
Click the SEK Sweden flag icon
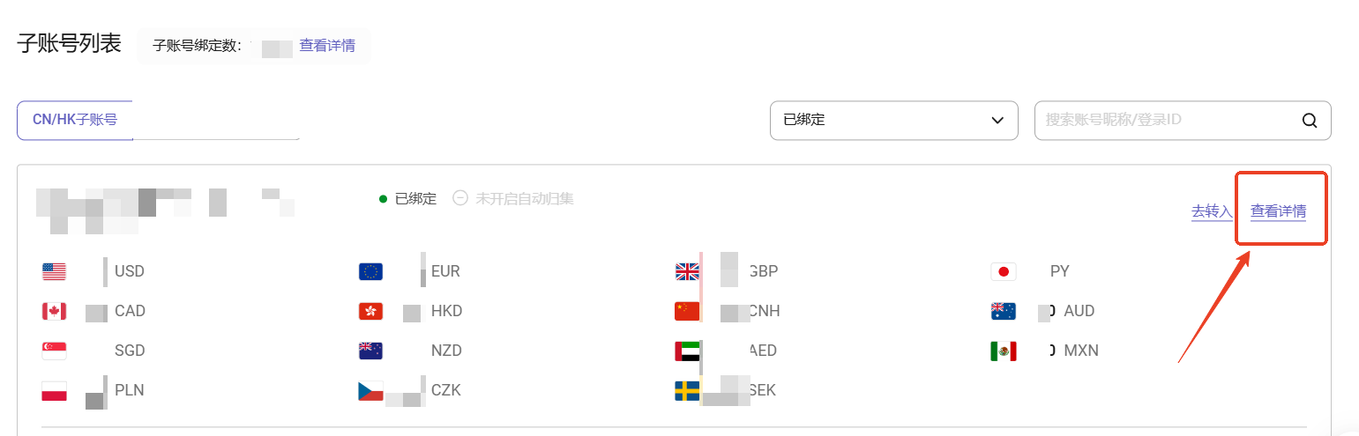click(x=687, y=390)
